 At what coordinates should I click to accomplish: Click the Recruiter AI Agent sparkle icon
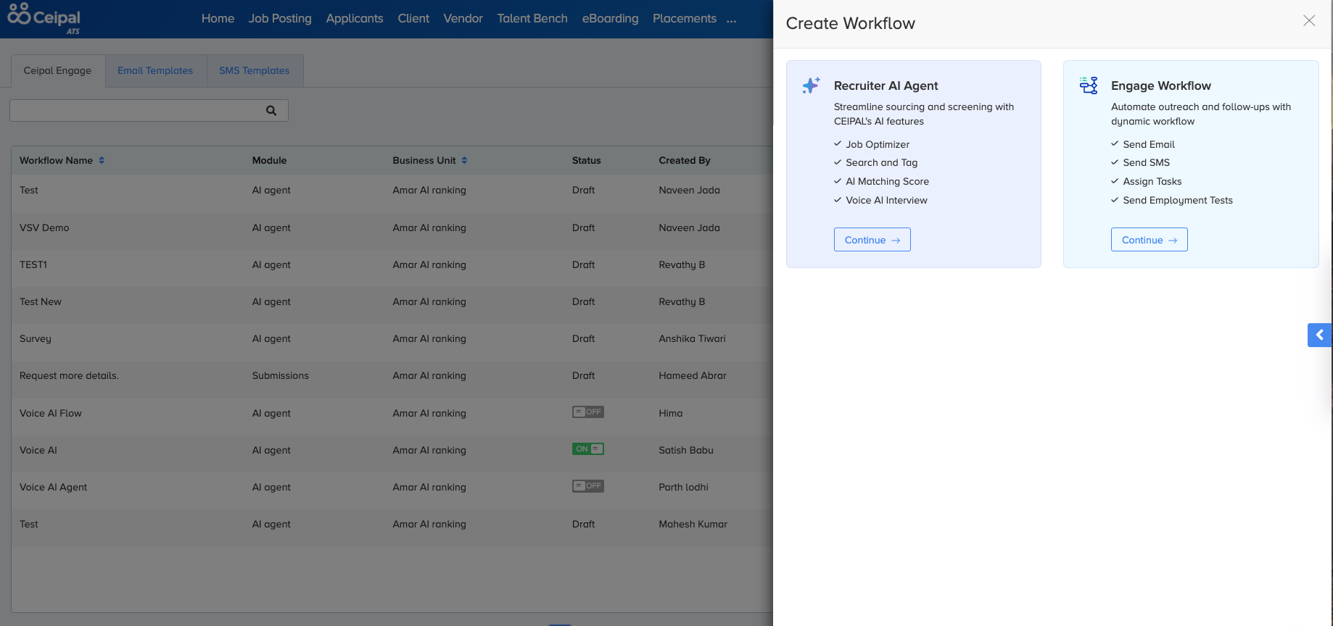click(x=811, y=85)
